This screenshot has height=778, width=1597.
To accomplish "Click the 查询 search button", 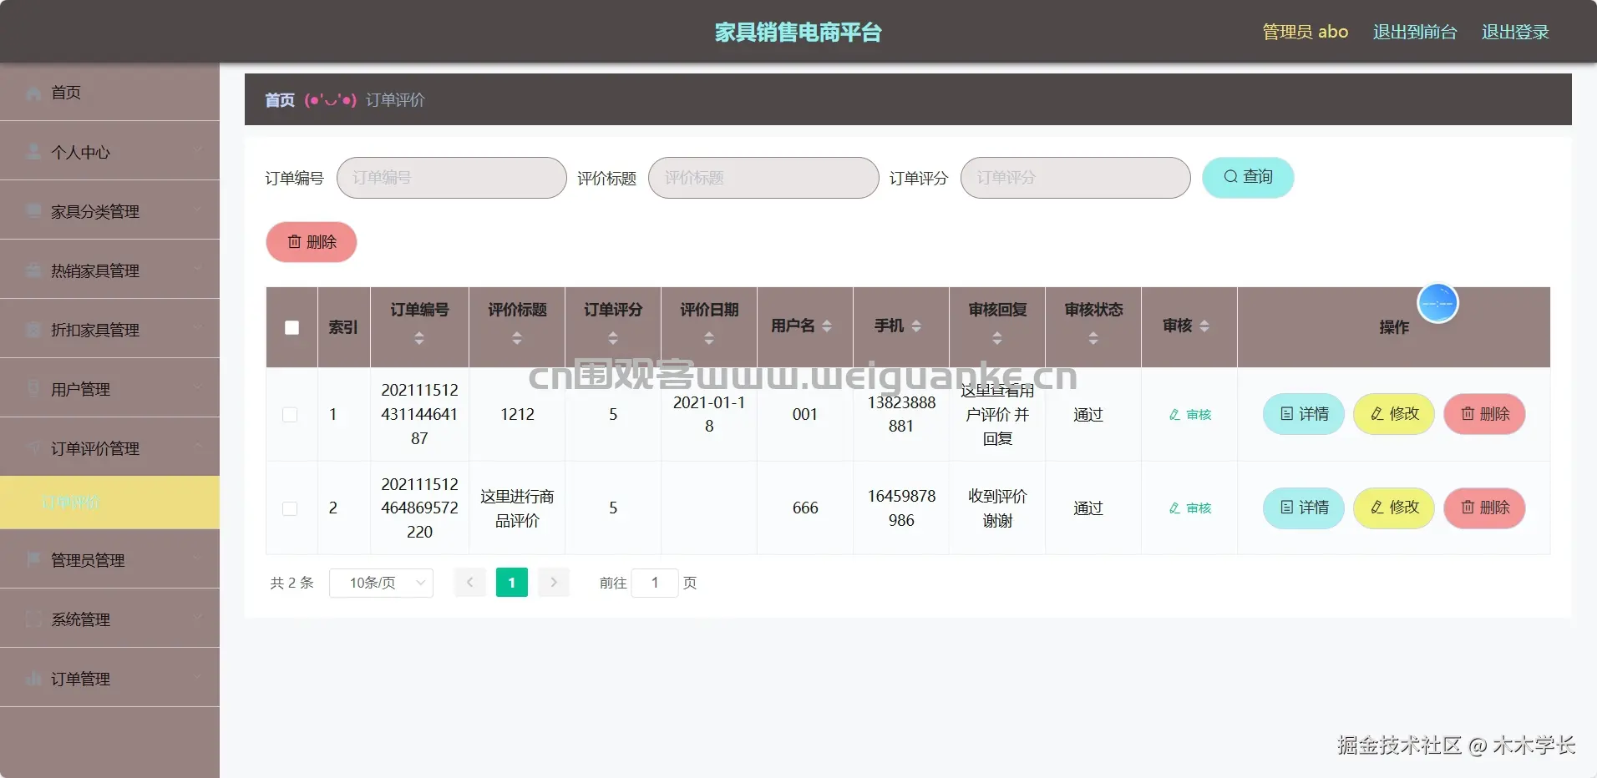I will pos(1248,177).
